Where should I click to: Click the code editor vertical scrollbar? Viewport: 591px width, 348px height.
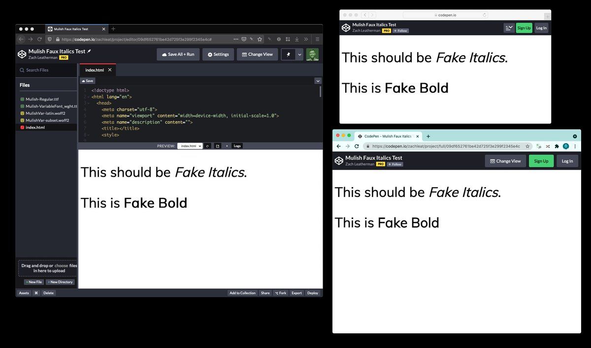click(x=321, y=92)
